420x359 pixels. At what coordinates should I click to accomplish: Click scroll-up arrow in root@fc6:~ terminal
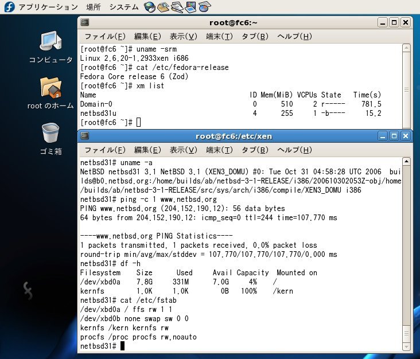406,48
